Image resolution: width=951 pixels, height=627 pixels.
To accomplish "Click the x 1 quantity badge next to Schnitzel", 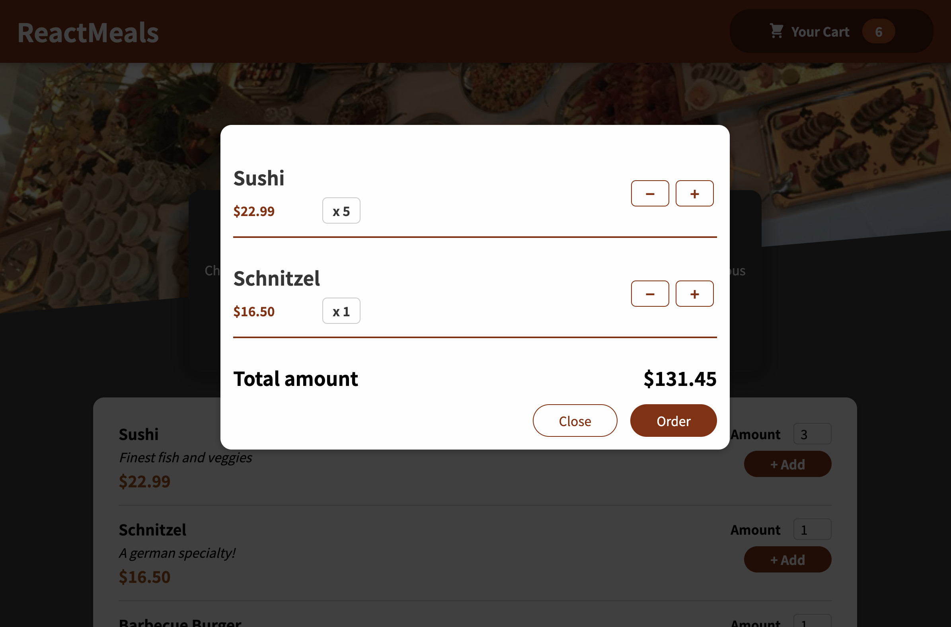I will [341, 311].
